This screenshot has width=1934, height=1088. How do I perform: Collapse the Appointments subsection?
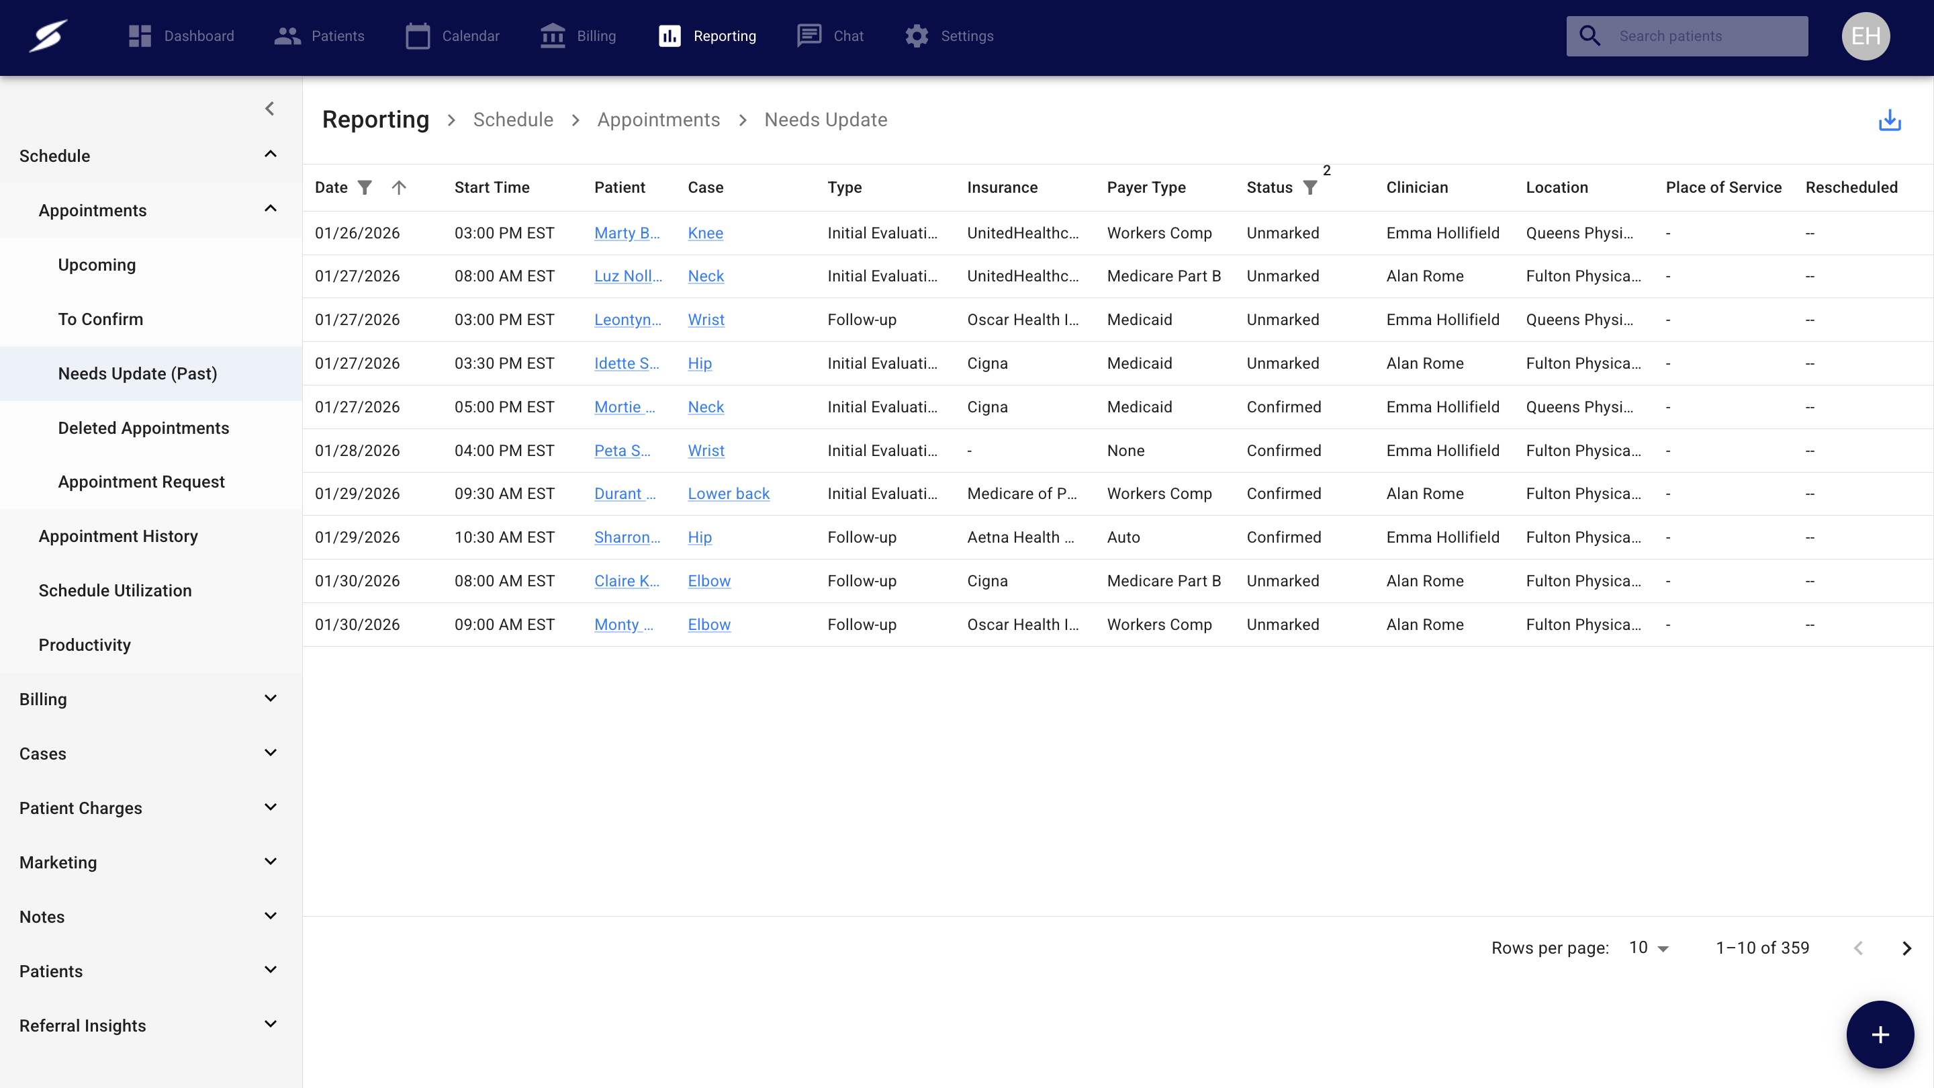[270, 210]
